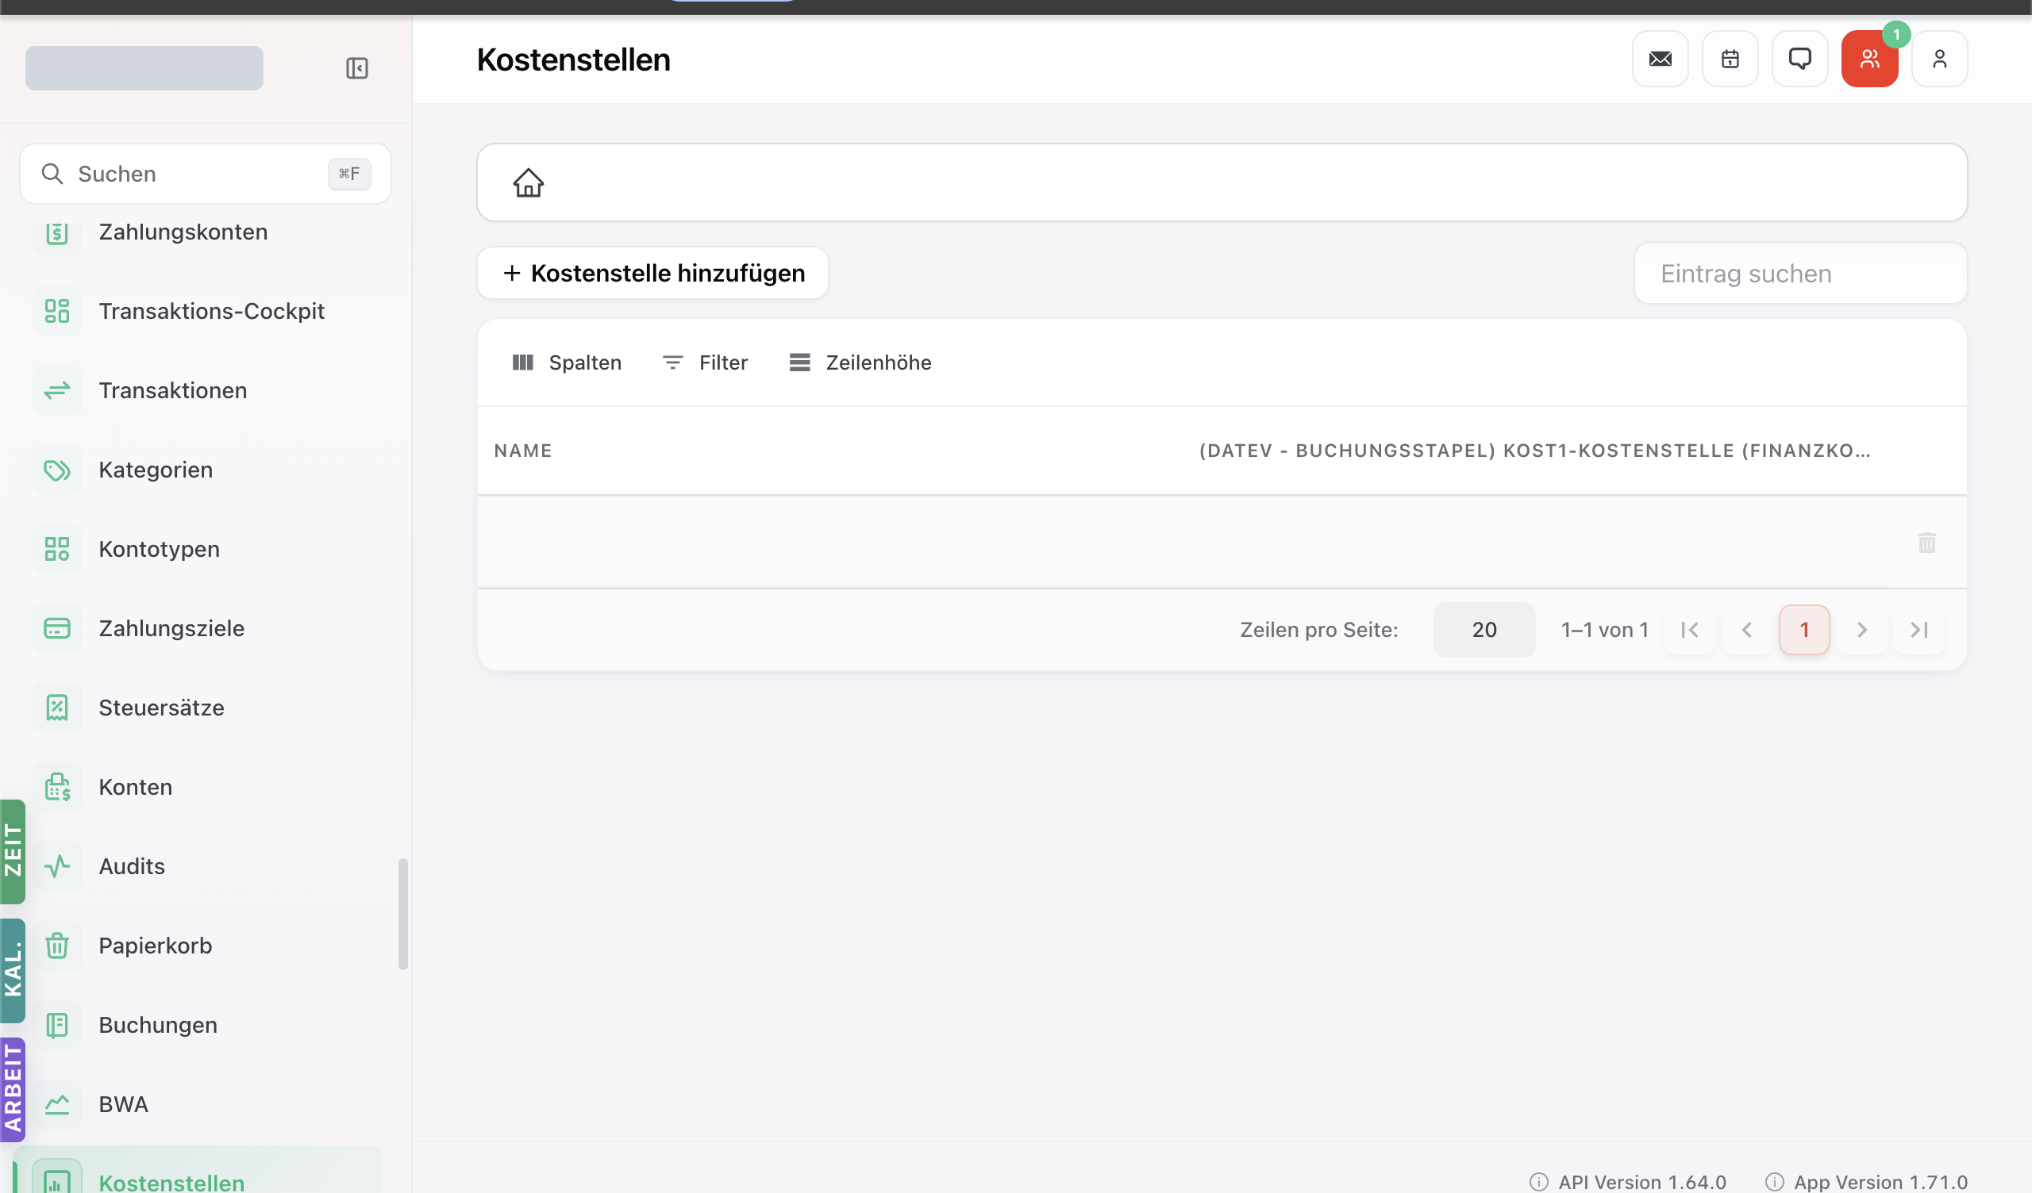Go to previous page of the table
This screenshot has height=1193, width=2032.
click(x=1746, y=630)
